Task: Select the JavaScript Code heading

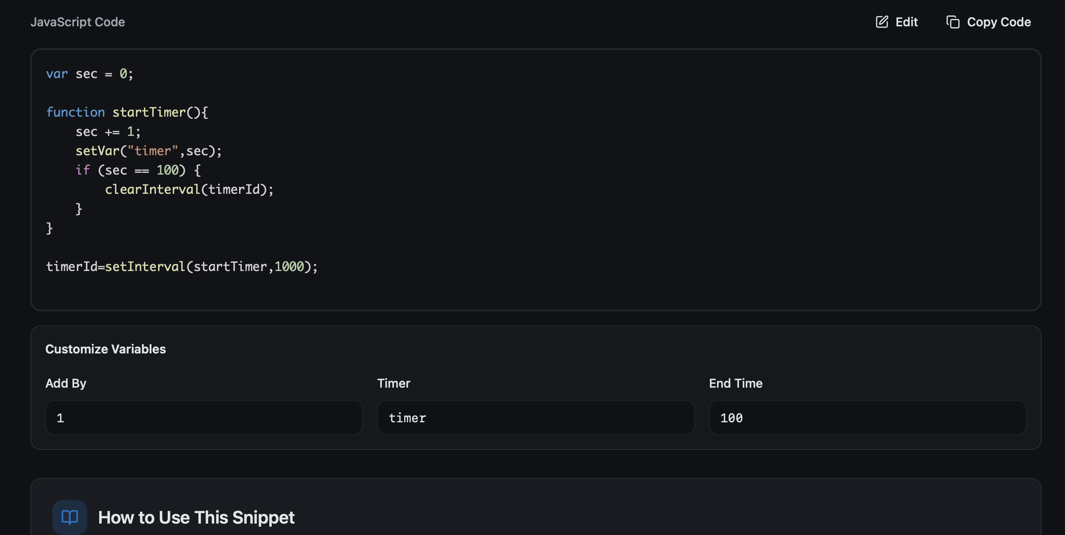Action: (78, 21)
